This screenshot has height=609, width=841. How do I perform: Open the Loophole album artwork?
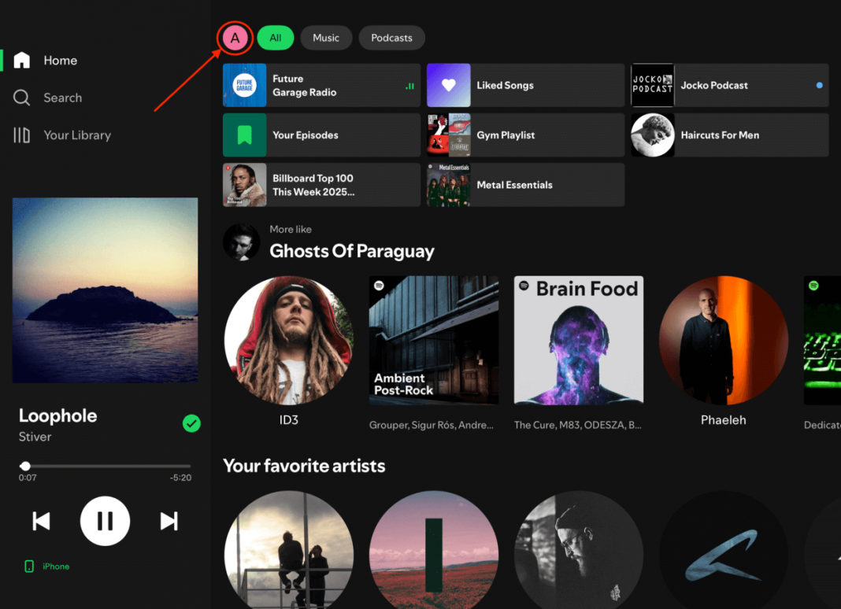[105, 290]
